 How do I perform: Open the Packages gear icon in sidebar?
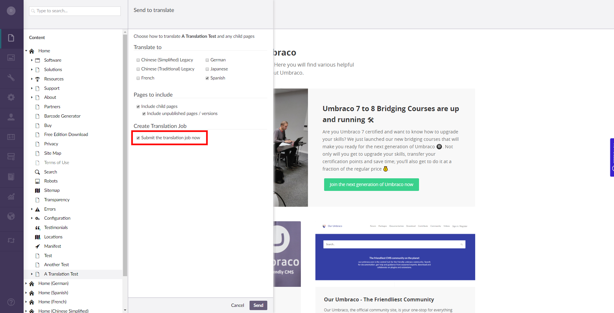pos(11,97)
